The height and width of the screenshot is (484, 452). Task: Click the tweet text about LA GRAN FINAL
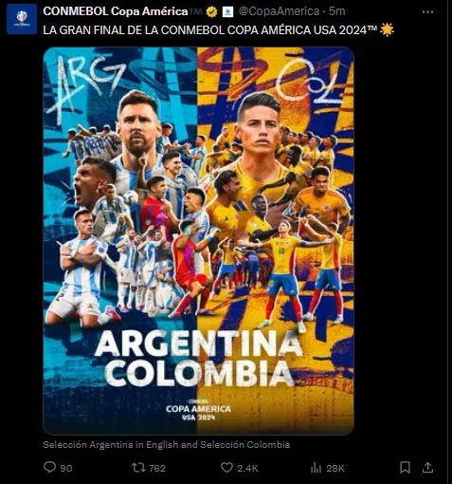tap(218, 30)
